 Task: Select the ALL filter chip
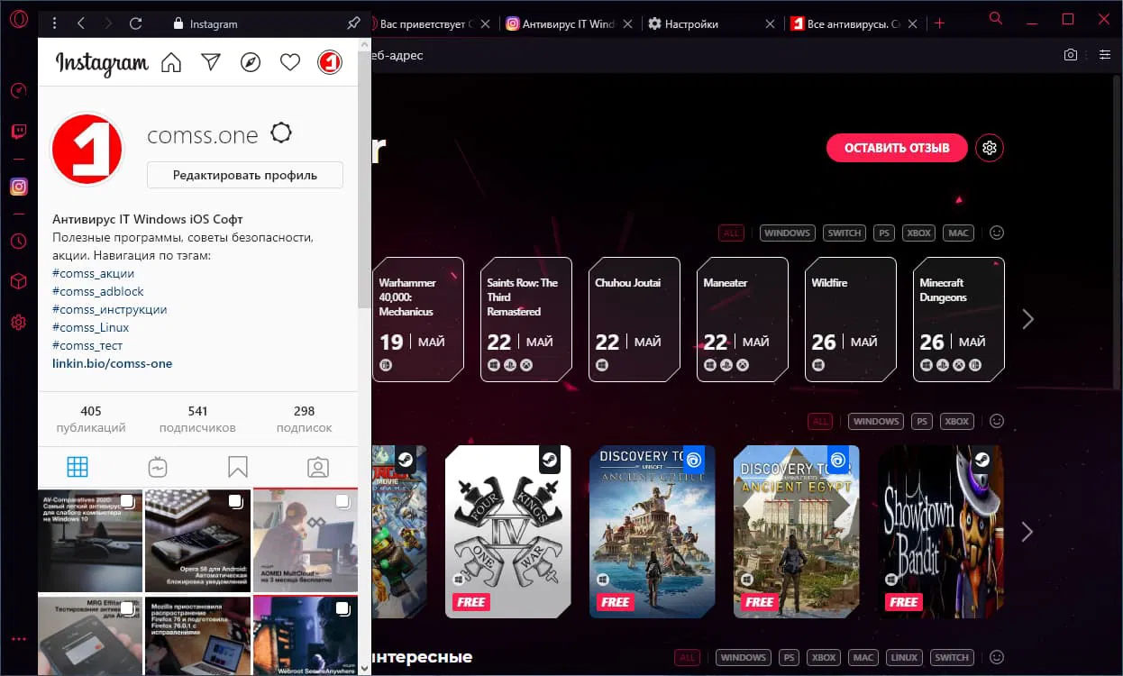click(x=731, y=233)
